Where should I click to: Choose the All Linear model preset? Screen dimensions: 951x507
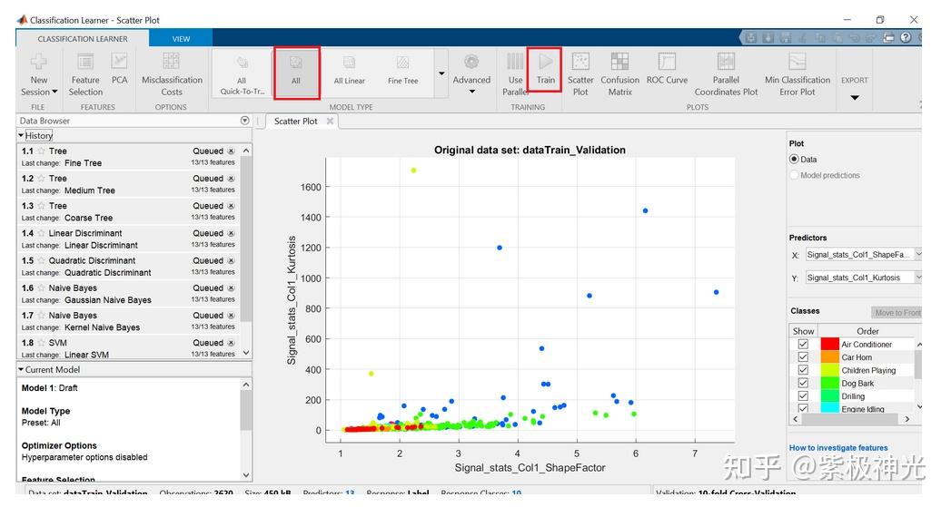pyautogui.click(x=350, y=72)
